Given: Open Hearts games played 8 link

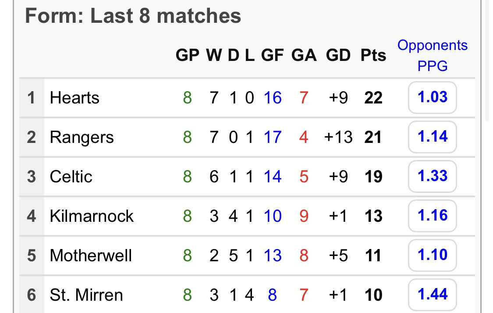Looking at the screenshot, I should [x=187, y=97].
